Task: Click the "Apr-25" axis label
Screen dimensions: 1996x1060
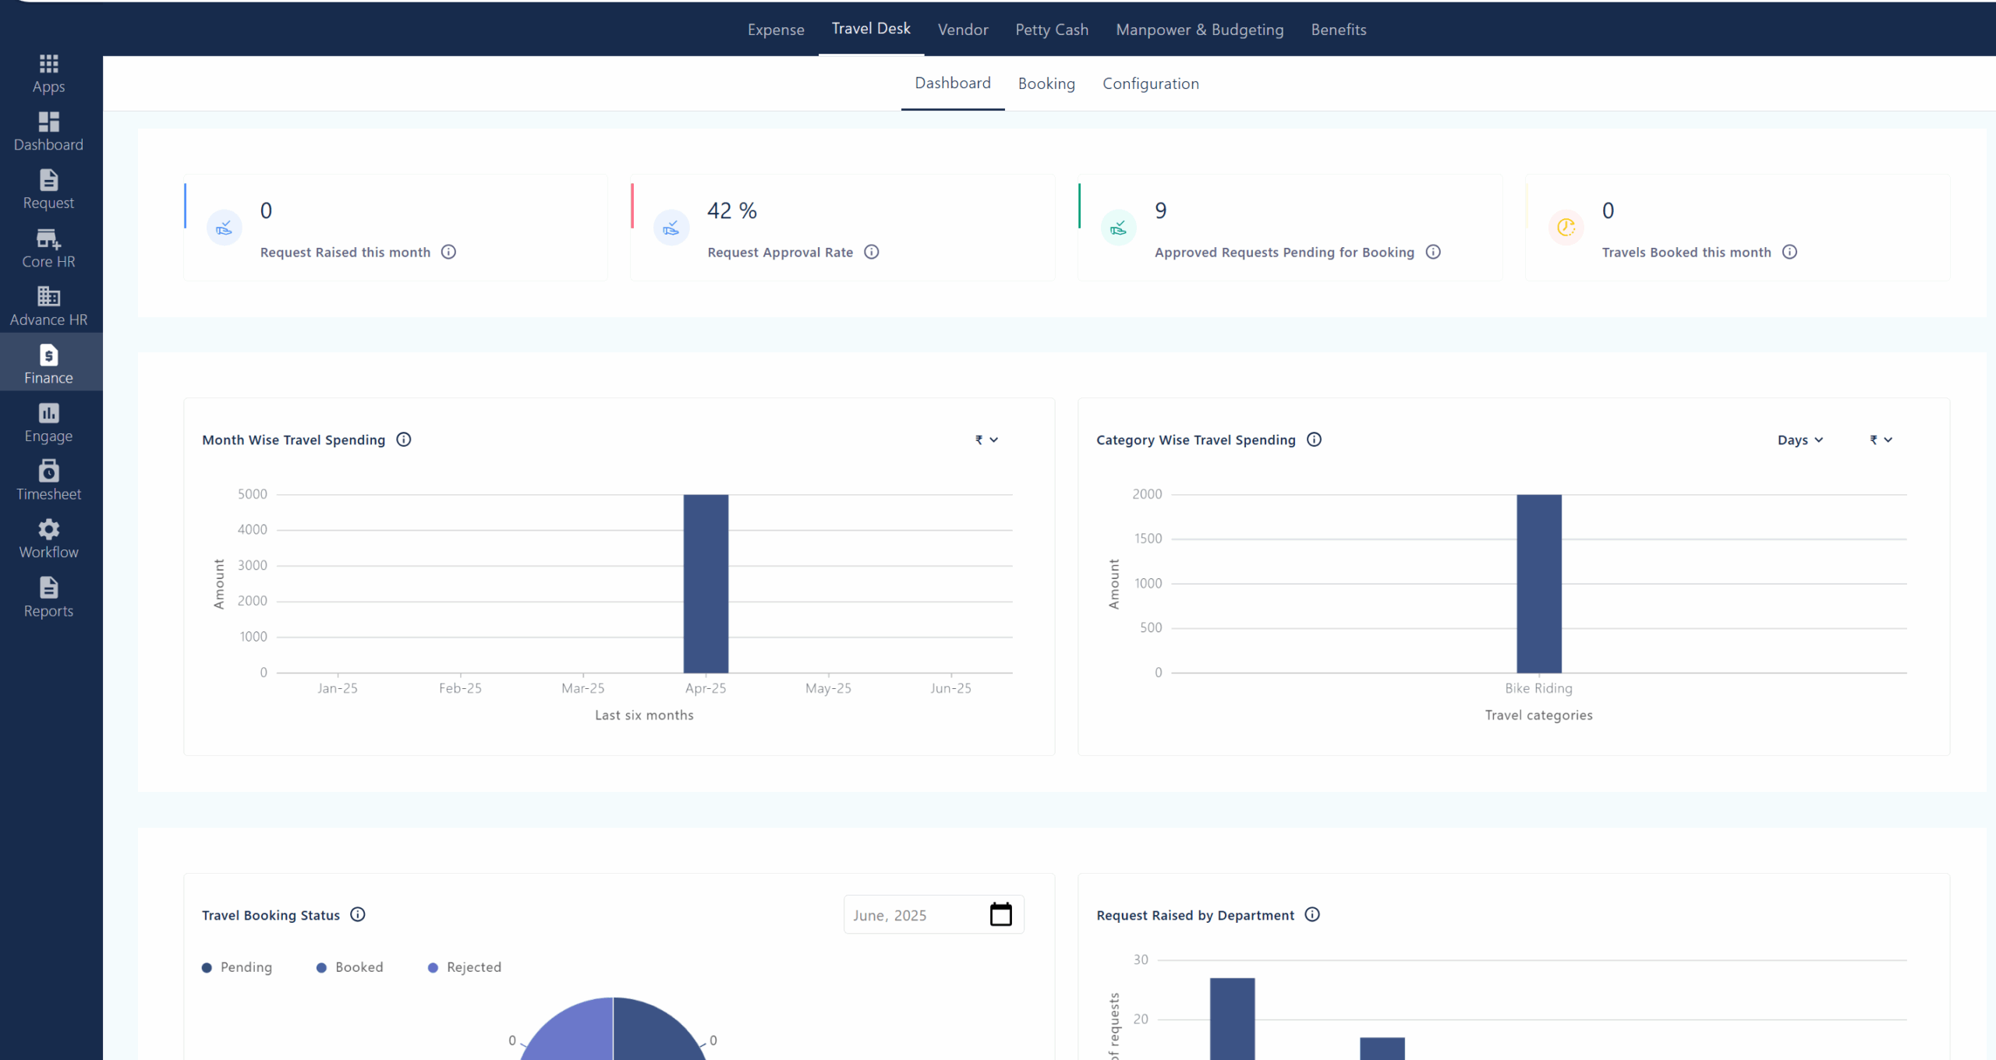Action: tap(706, 688)
